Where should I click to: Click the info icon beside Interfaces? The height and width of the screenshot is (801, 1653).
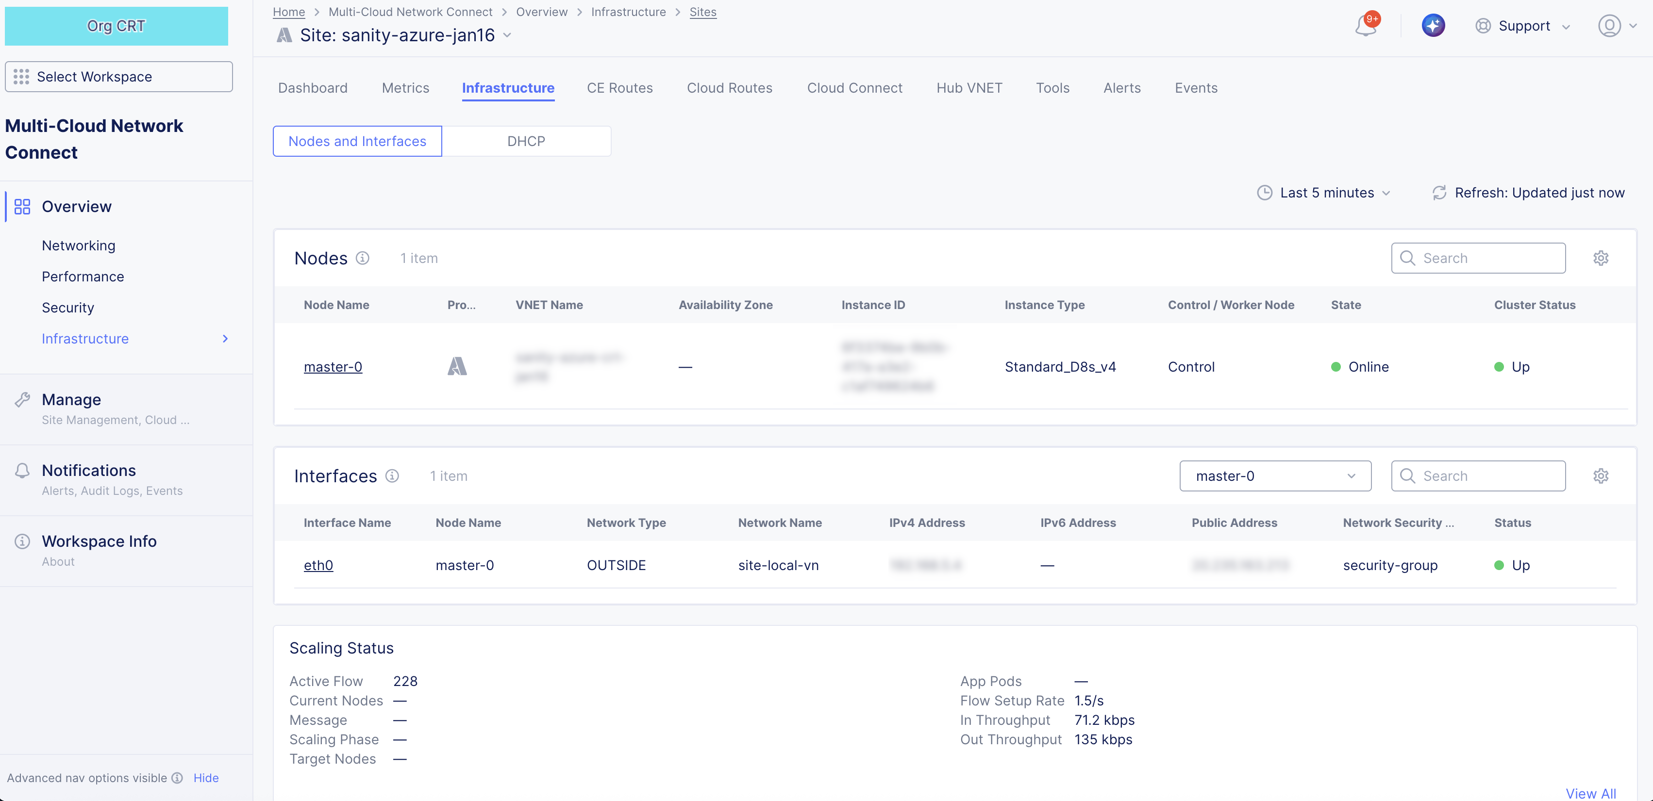coord(392,476)
